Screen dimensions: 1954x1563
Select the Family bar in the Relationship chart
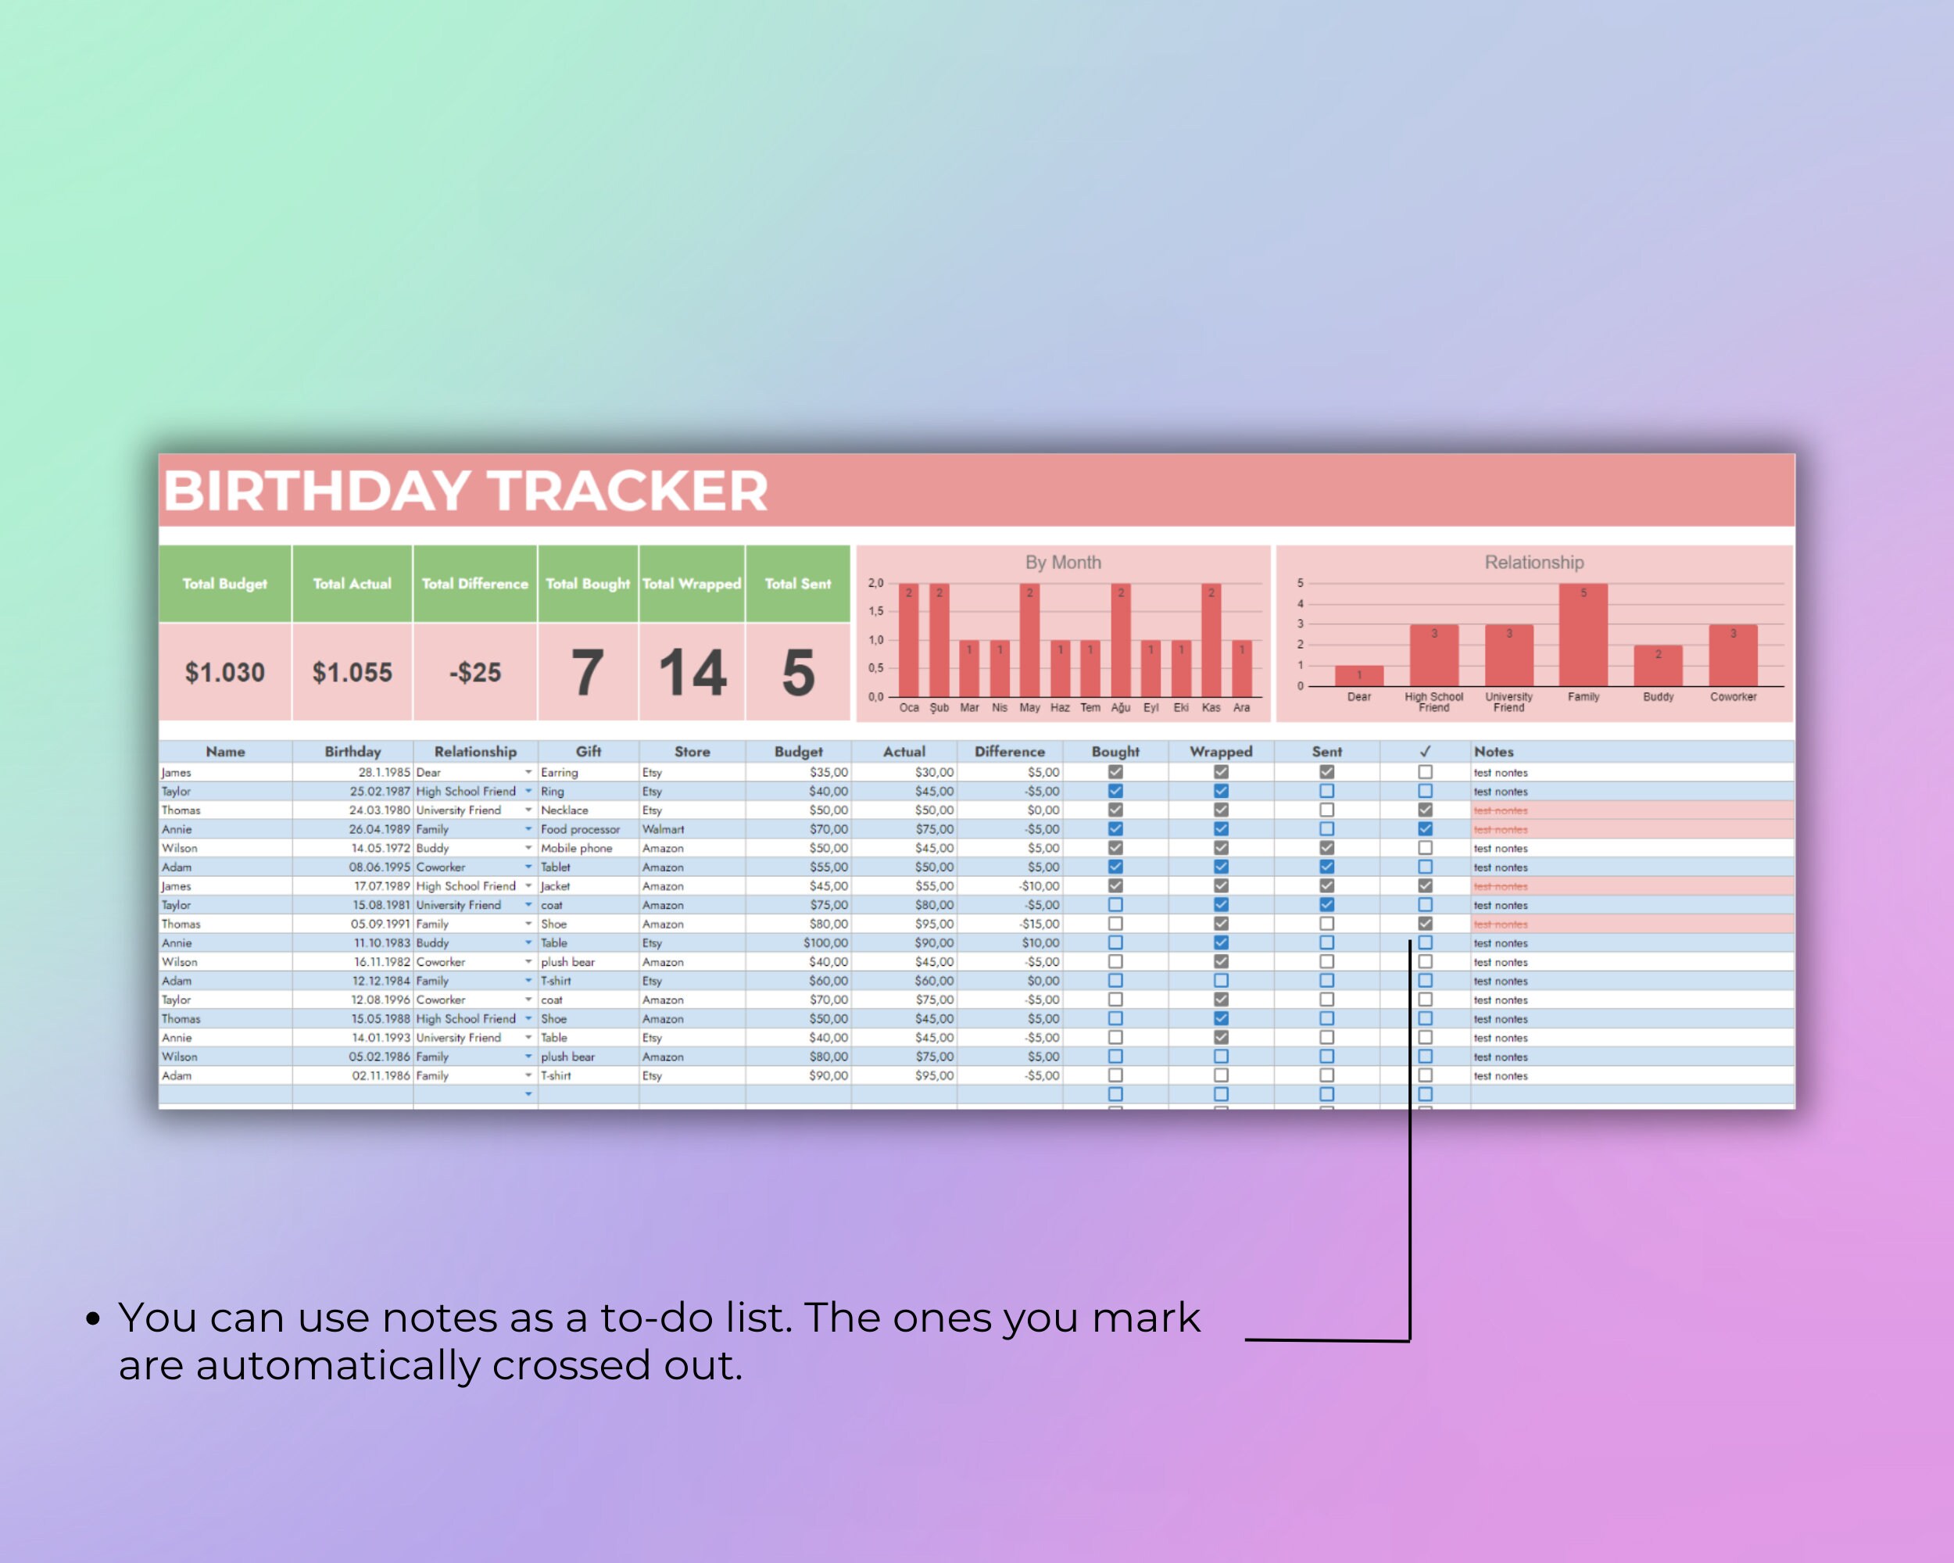(x=1584, y=635)
